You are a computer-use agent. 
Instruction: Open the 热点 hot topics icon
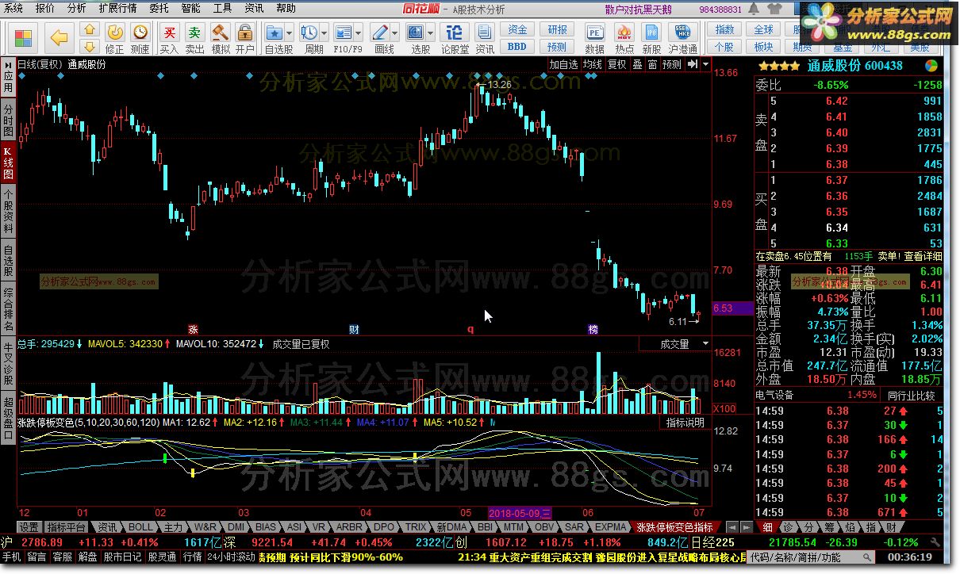[x=624, y=32]
